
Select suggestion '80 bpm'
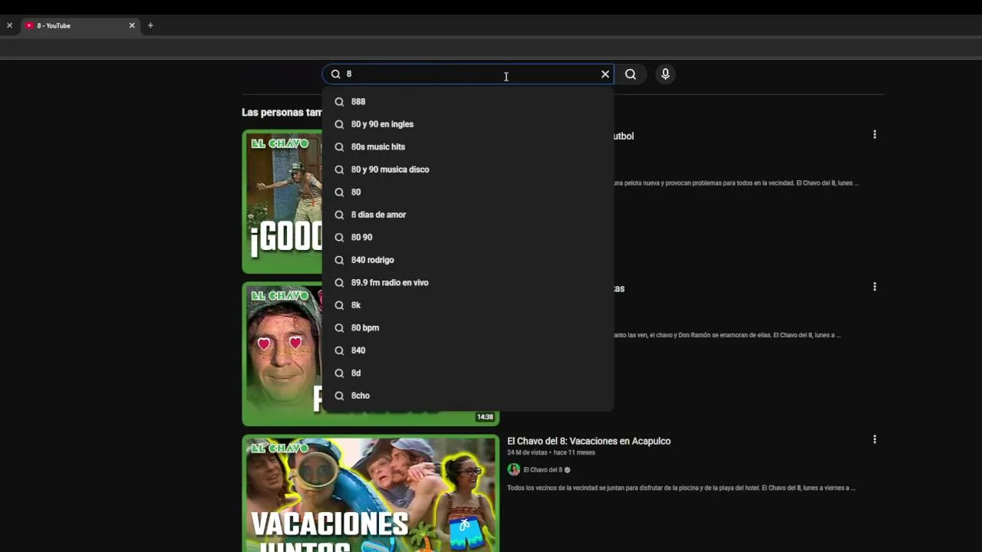tap(468, 327)
